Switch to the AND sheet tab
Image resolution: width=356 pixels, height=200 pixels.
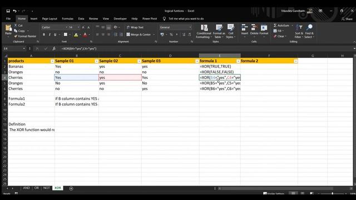(x=26, y=188)
